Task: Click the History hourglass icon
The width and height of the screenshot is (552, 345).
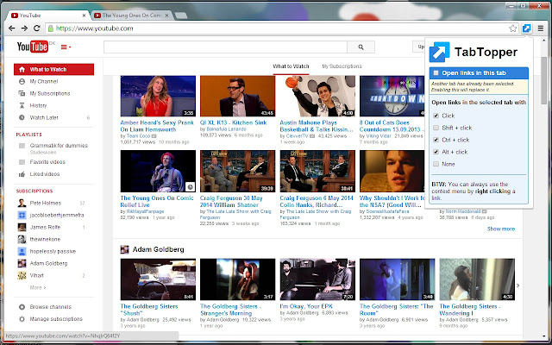Action: coord(22,105)
